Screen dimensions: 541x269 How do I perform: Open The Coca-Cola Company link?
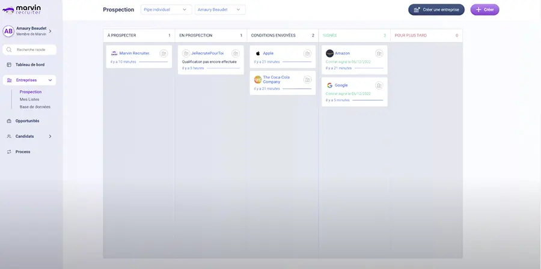click(277, 80)
